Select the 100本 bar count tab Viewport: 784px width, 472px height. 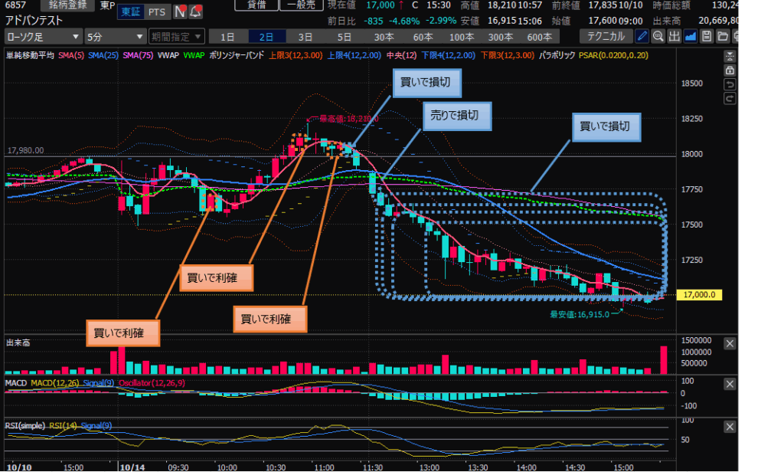(462, 36)
